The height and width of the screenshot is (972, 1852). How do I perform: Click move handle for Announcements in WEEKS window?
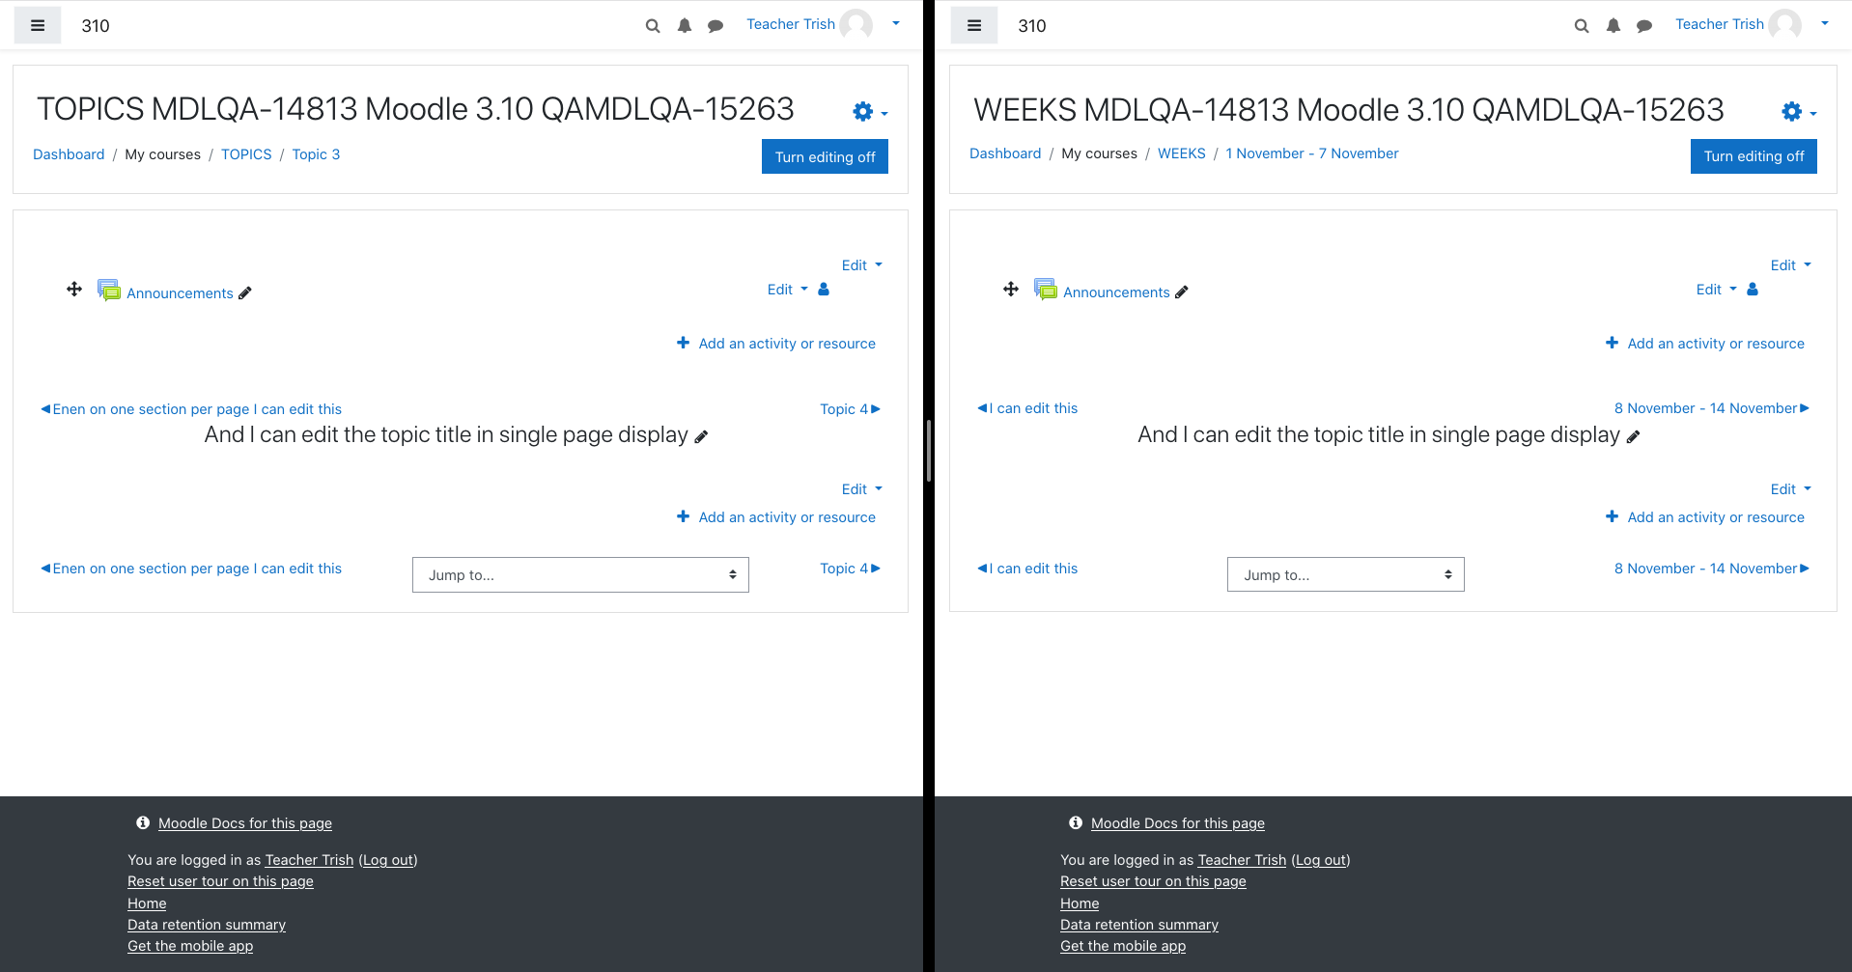[x=1011, y=289]
